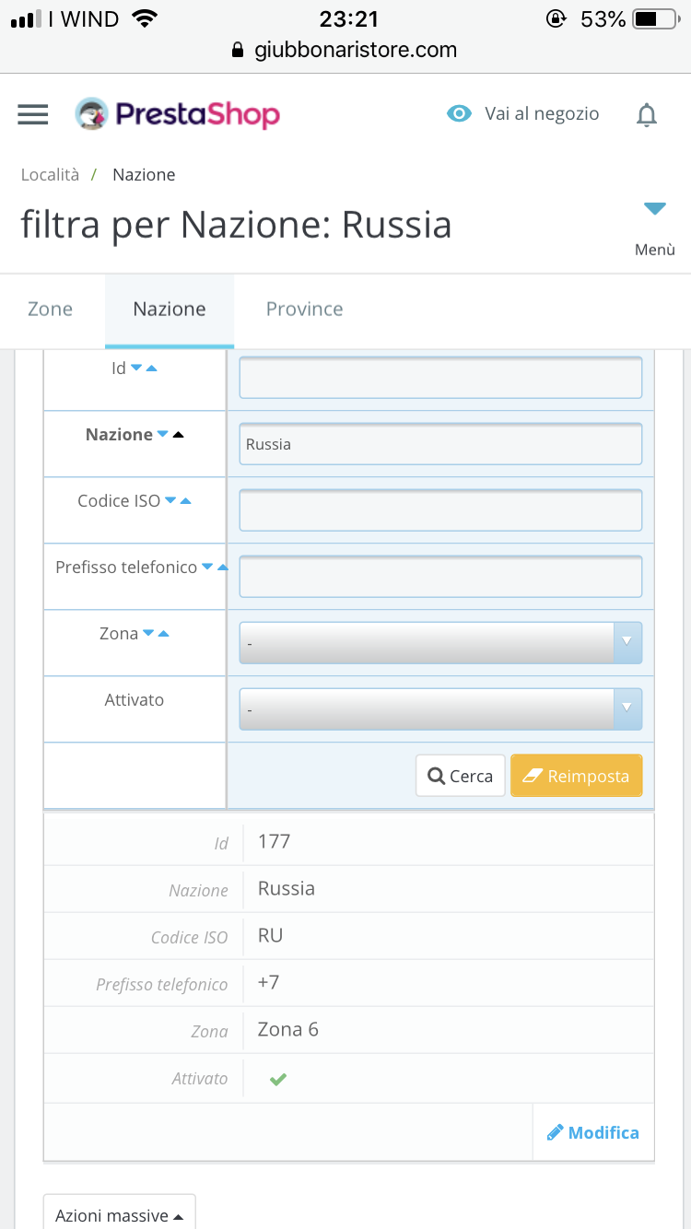The image size is (691, 1229).
Task: Open the hamburger navigation menu
Action: (x=33, y=114)
